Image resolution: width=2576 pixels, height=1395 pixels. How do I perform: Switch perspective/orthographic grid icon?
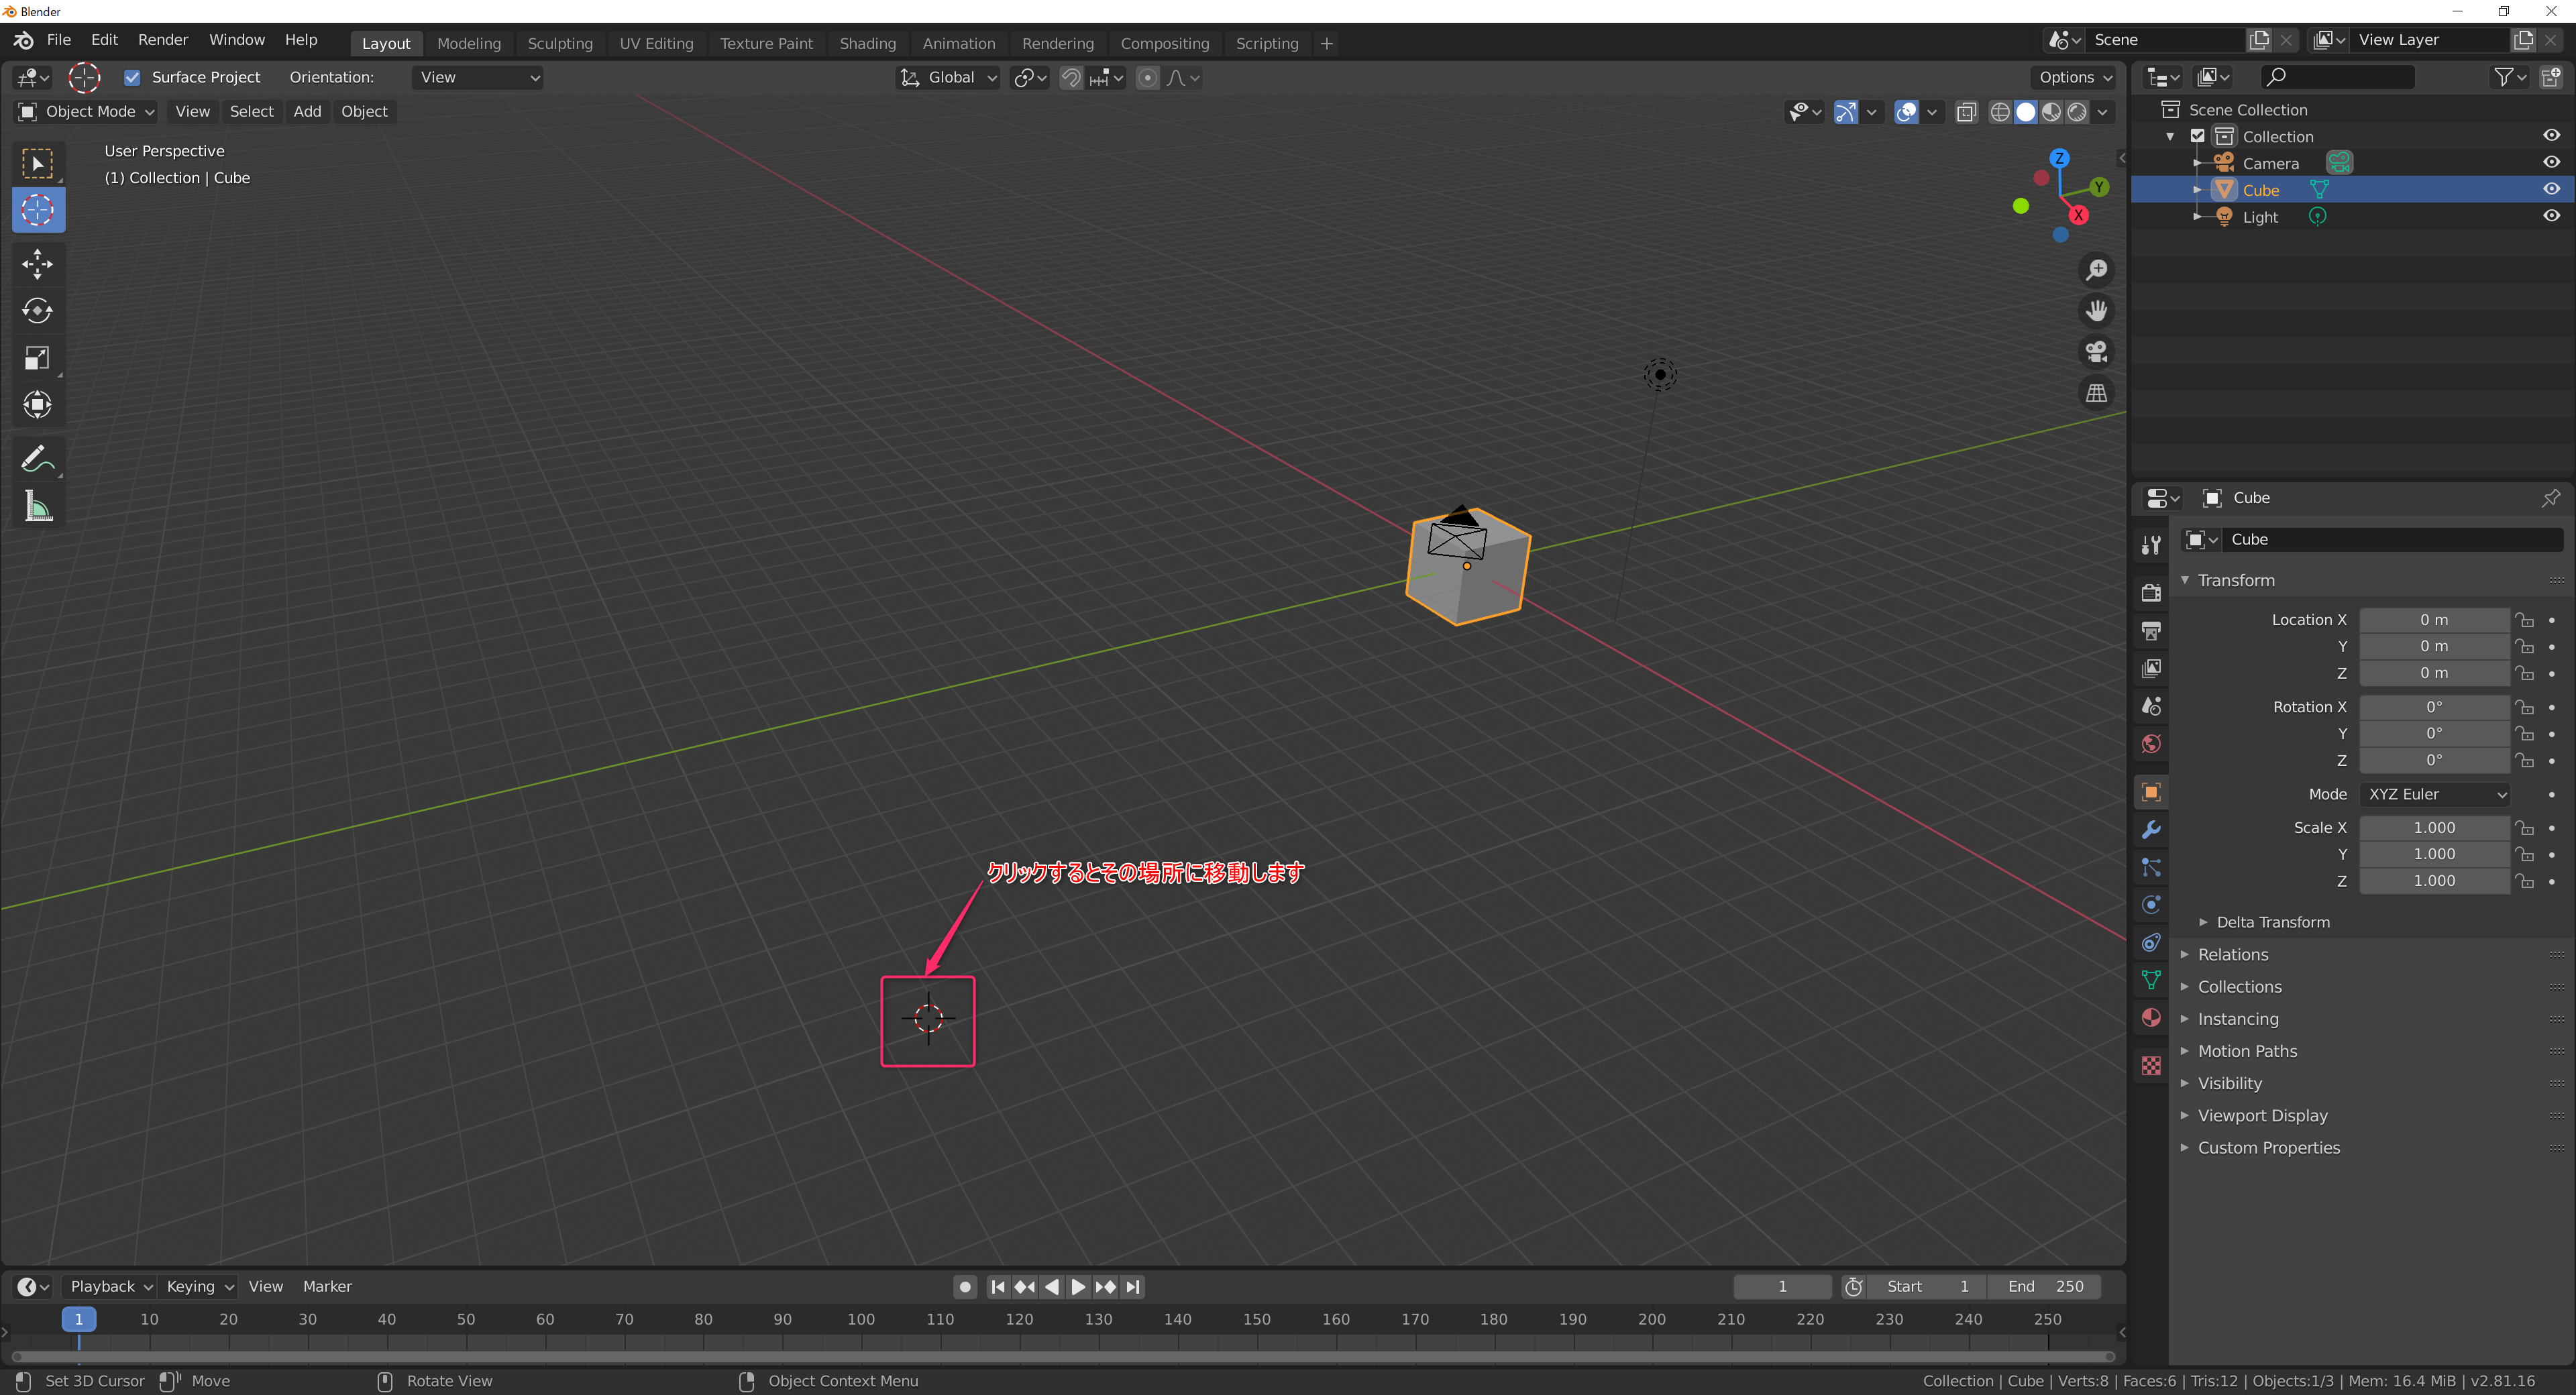2096,393
